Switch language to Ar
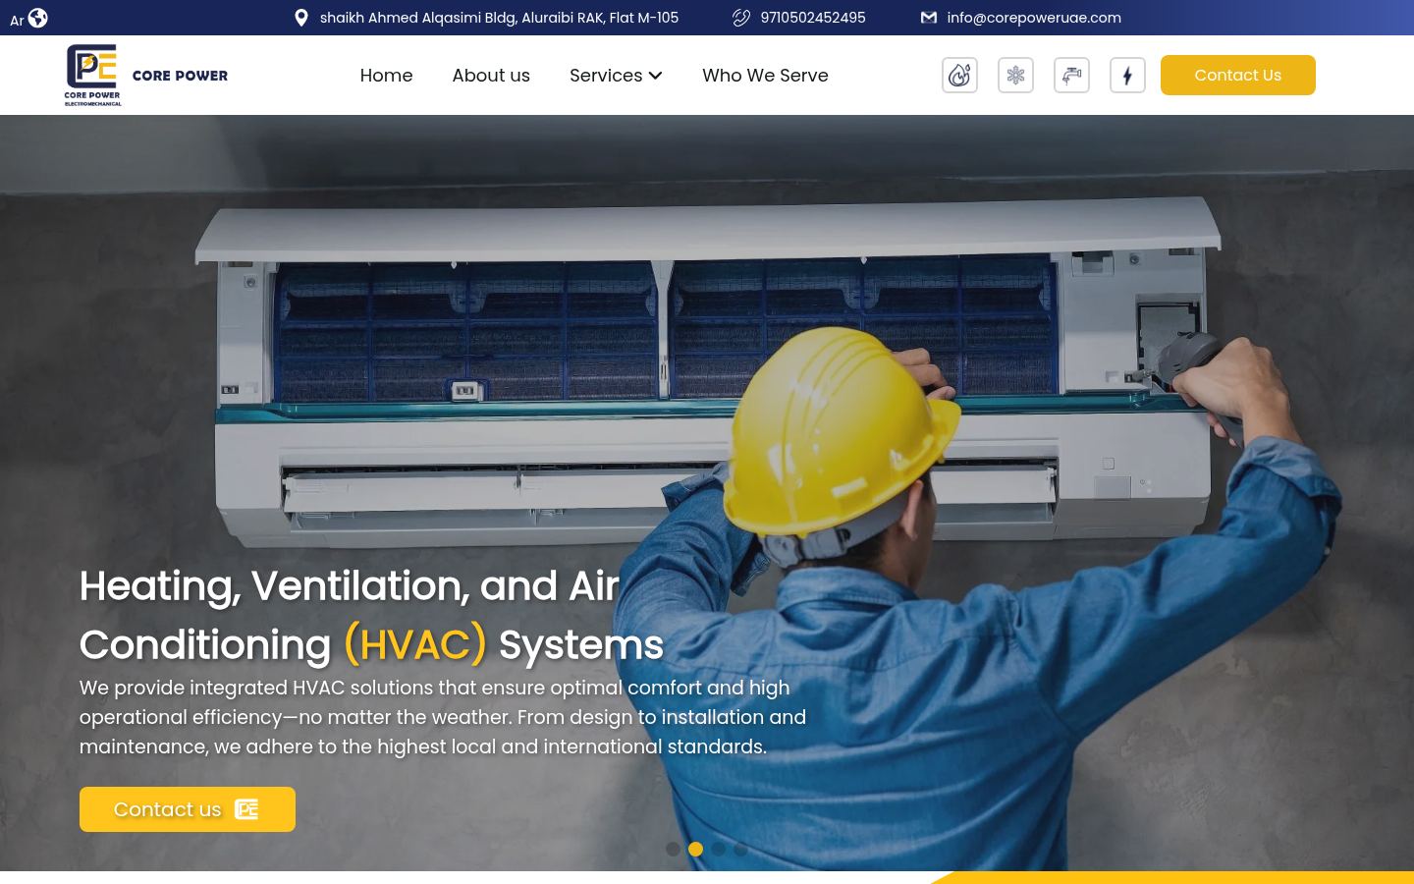The width and height of the screenshot is (1414, 884). coord(17,20)
